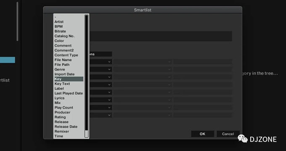Select Play Count from the list
286x151 pixels.
pos(64,107)
